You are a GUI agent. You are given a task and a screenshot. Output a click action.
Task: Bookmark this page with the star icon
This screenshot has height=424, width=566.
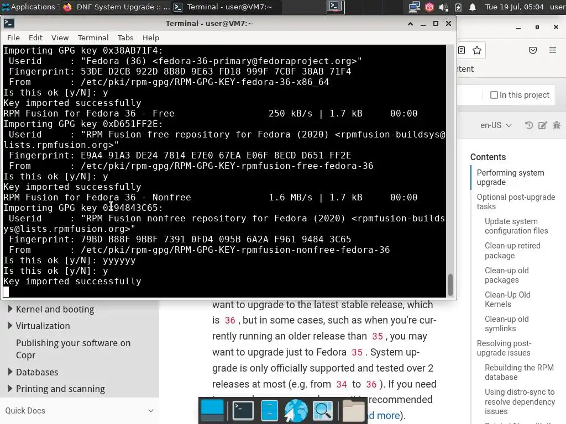coord(477,50)
